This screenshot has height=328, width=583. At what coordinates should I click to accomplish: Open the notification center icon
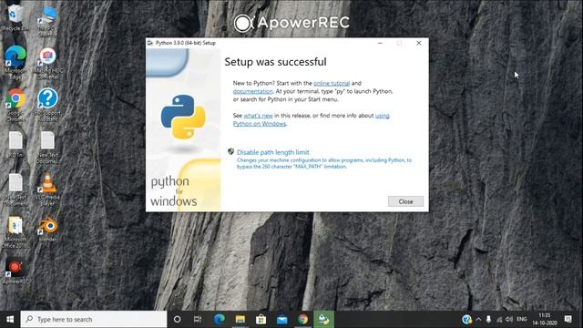[568, 319]
